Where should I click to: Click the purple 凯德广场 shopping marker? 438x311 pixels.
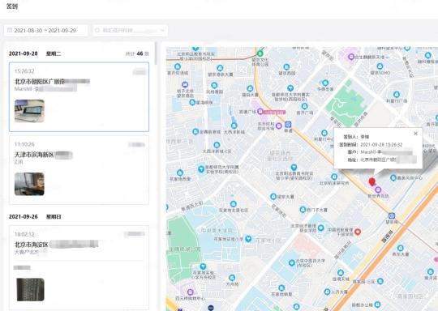(260, 112)
